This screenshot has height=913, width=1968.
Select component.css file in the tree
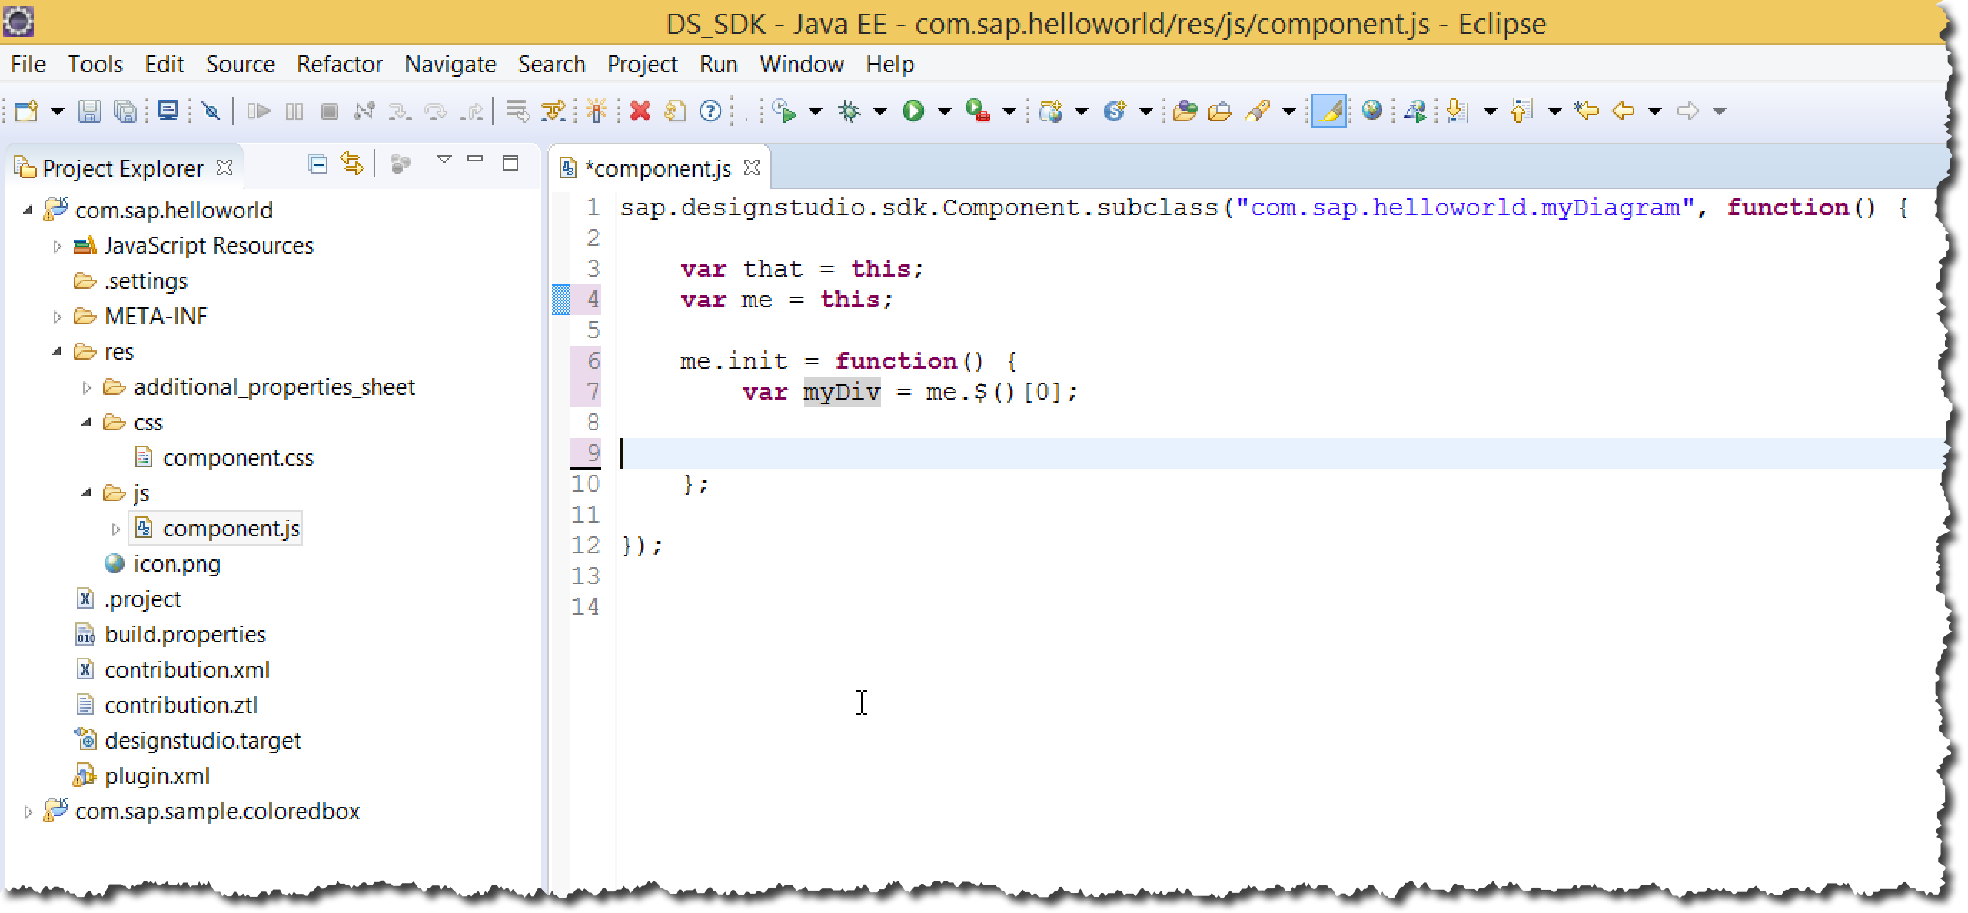pyautogui.click(x=238, y=458)
